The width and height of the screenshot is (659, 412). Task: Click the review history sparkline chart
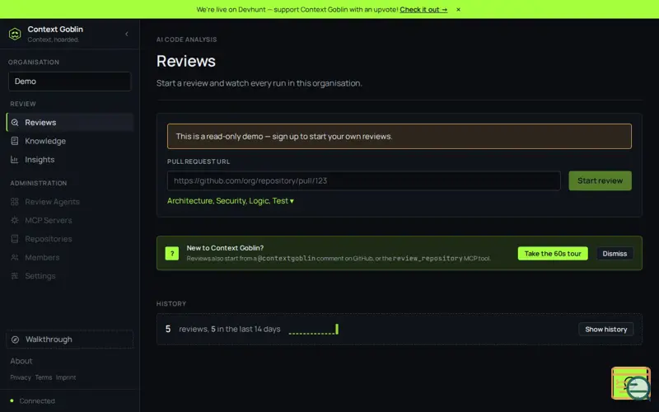[314, 329]
